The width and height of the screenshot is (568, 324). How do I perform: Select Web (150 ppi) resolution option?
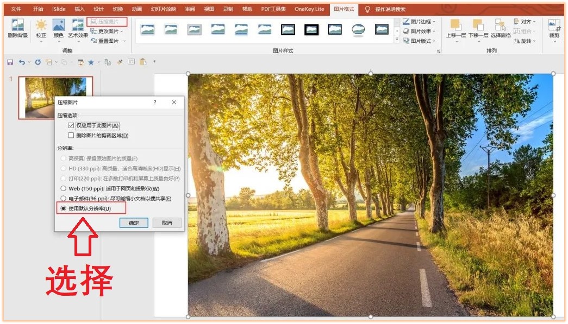(64, 188)
